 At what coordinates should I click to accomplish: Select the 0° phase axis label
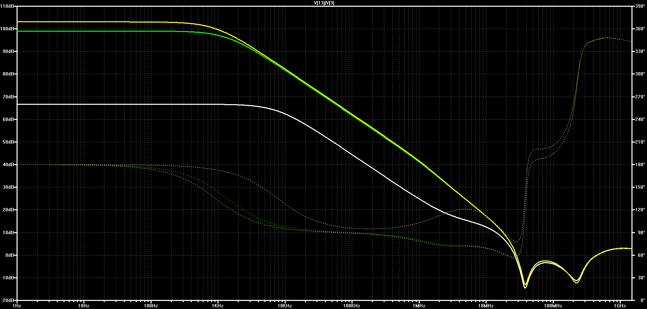pyautogui.click(x=642, y=300)
